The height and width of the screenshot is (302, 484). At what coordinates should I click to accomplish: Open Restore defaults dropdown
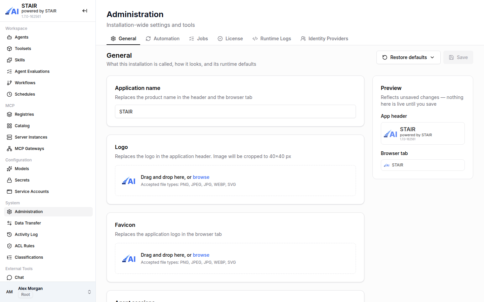(x=408, y=57)
